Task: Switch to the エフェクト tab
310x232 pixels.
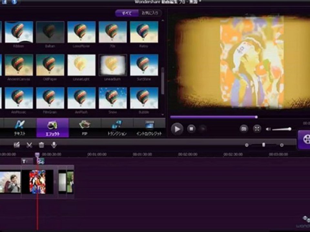Action: (53, 128)
